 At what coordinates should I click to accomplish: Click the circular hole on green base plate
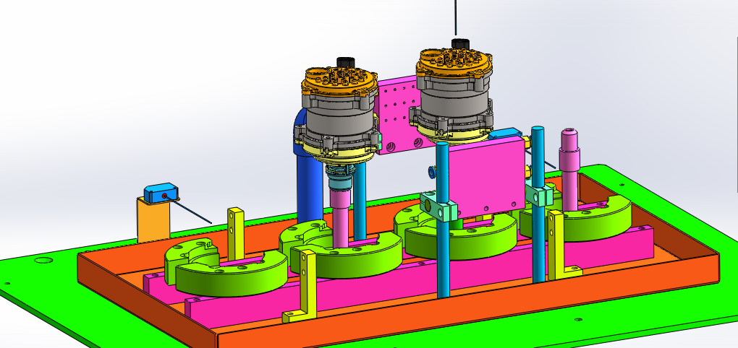[44, 260]
